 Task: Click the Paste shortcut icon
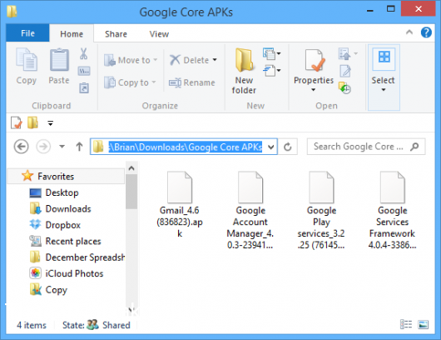point(84,88)
